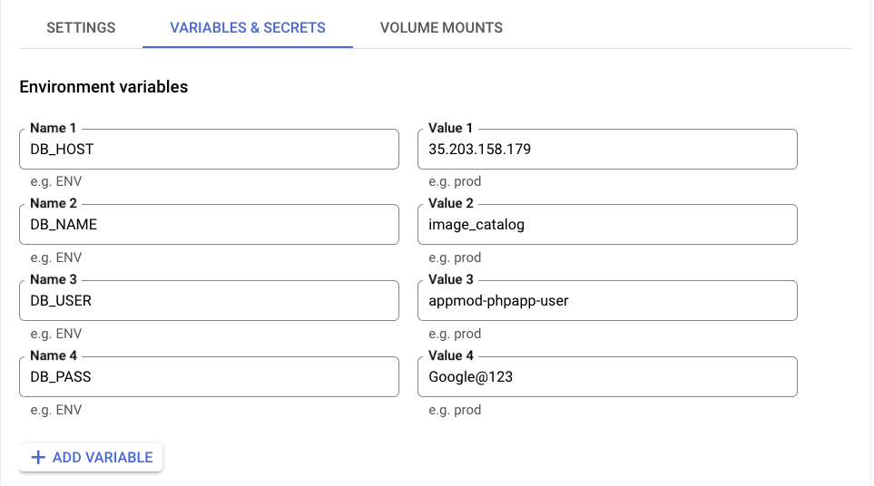Focus the appmod-phpapp-user value field
874x486 pixels.
click(x=607, y=301)
